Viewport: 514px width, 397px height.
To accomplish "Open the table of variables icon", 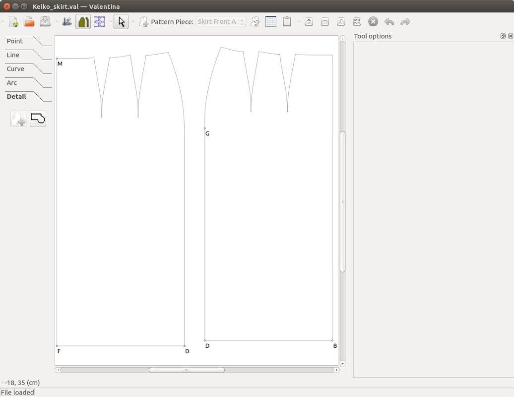I will [x=271, y=22].
